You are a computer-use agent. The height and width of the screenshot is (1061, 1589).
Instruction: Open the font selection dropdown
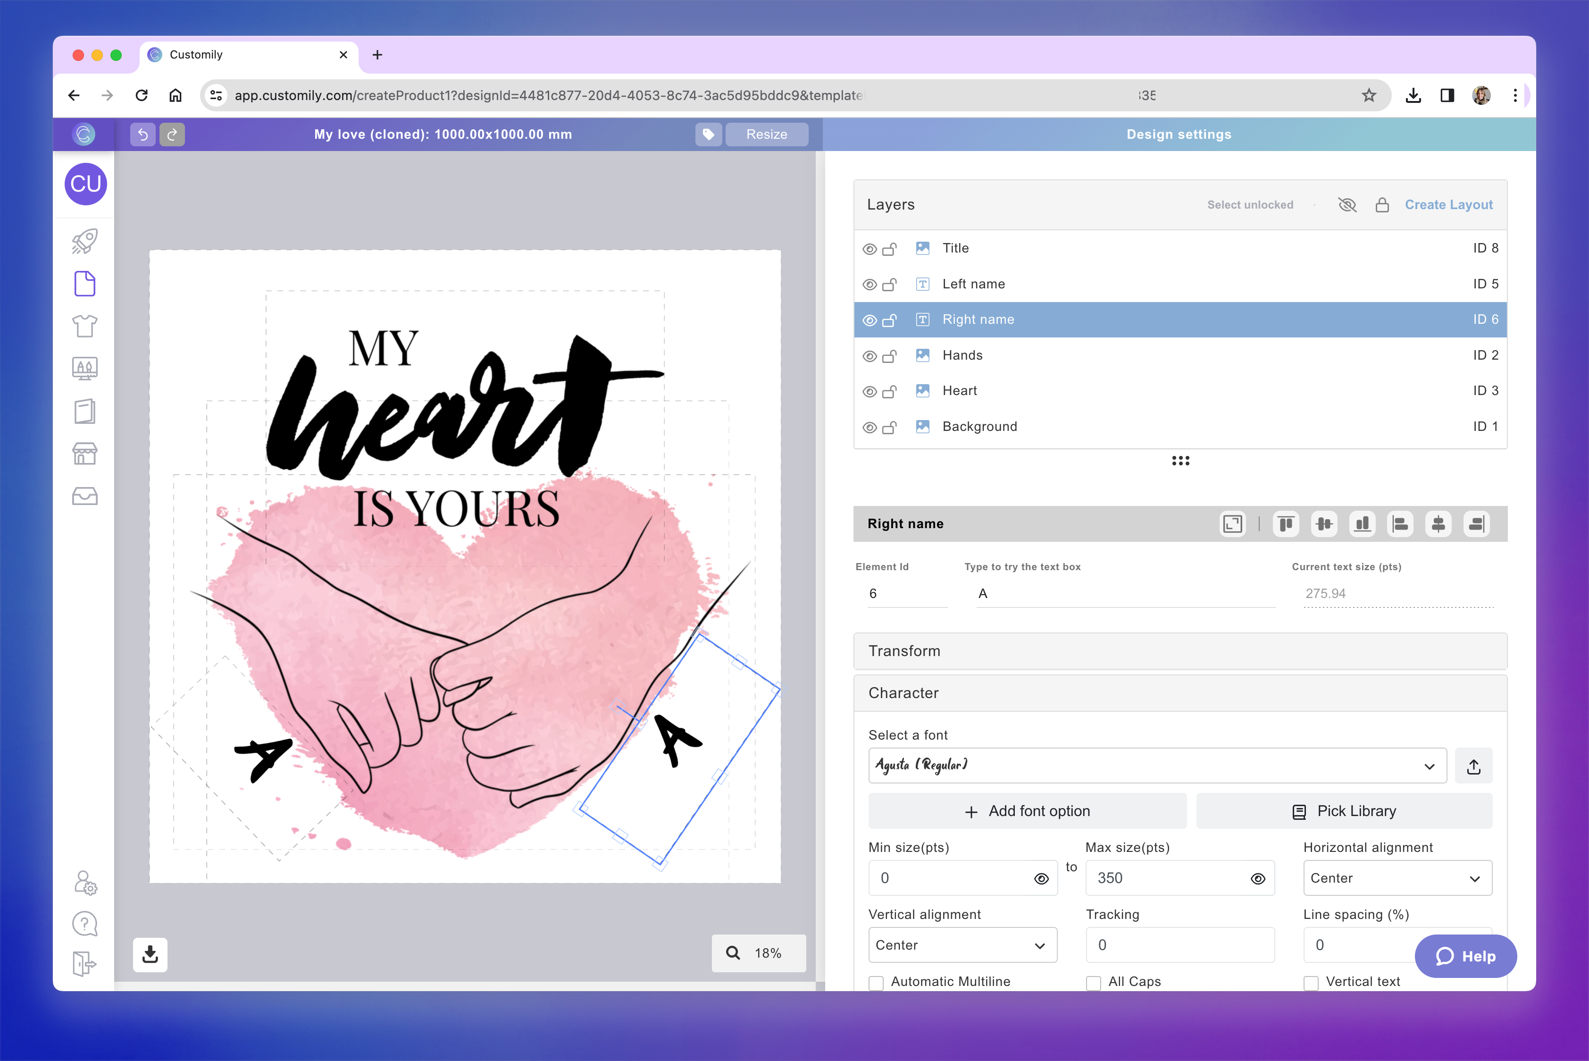pos(1157,765)
